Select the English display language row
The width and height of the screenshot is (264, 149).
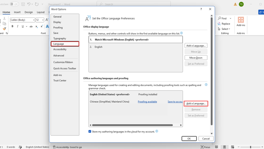(136, 47)
